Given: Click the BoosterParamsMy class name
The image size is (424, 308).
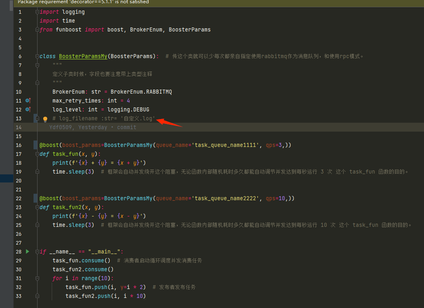Looking at the screenshot, I should click(x=83, y=56).
